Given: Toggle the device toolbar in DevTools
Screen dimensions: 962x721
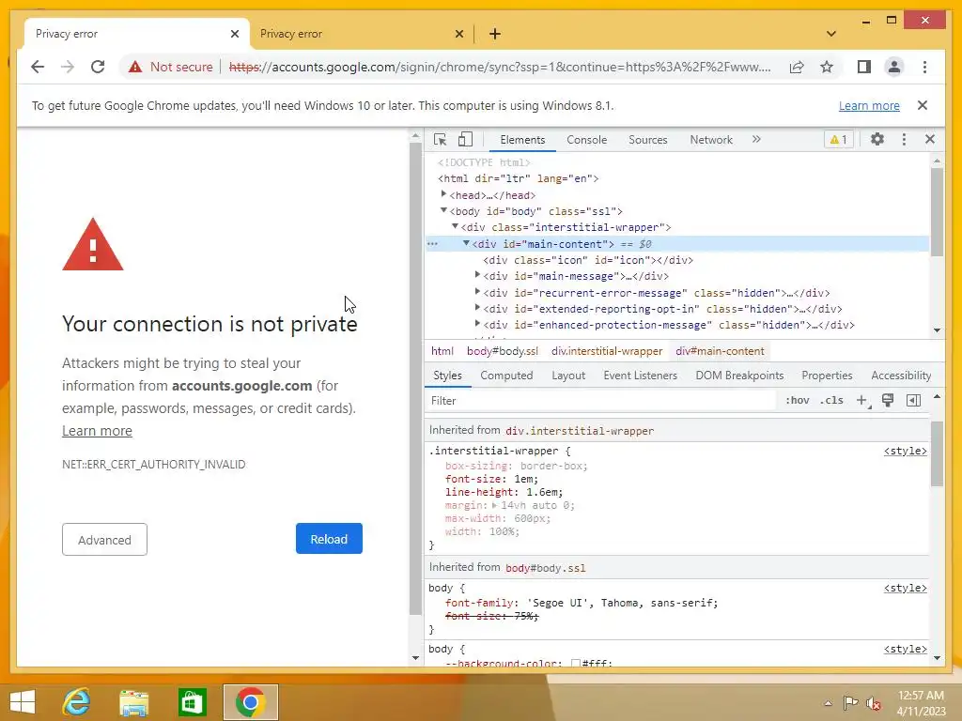Looking at the screenshot, I should point(465,140).
